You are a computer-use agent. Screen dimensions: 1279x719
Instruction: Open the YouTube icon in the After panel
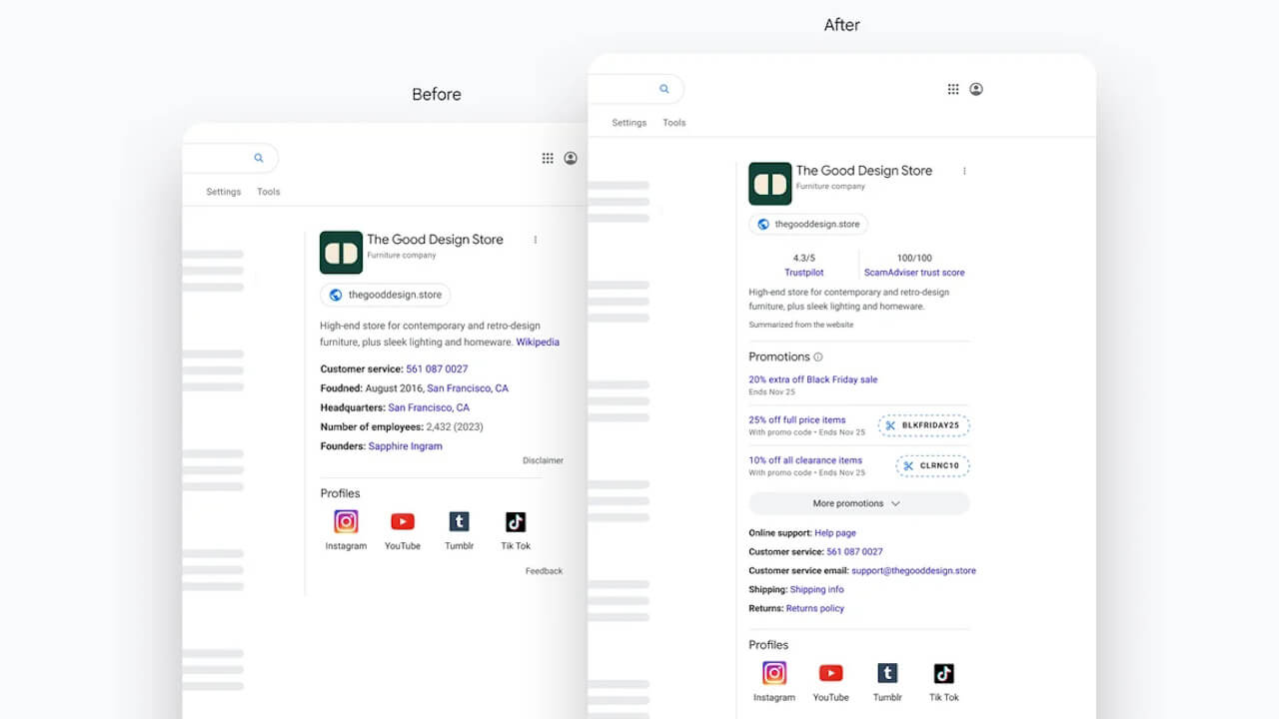point(830,673)
